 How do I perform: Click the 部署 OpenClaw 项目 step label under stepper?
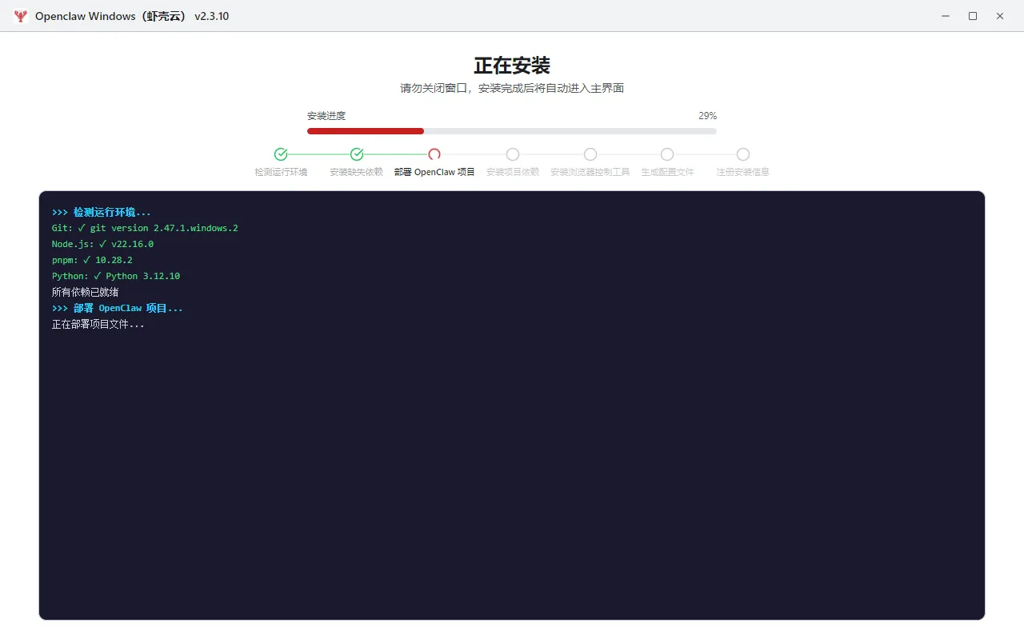tap(434, 172)
